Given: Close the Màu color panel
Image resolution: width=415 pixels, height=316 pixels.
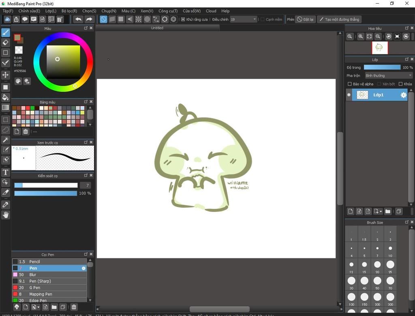Looking at the screenshot, I should (x=91, y=28).
